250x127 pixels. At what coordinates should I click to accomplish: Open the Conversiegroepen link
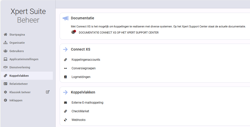pyautogui.click(x=84, y=68)
